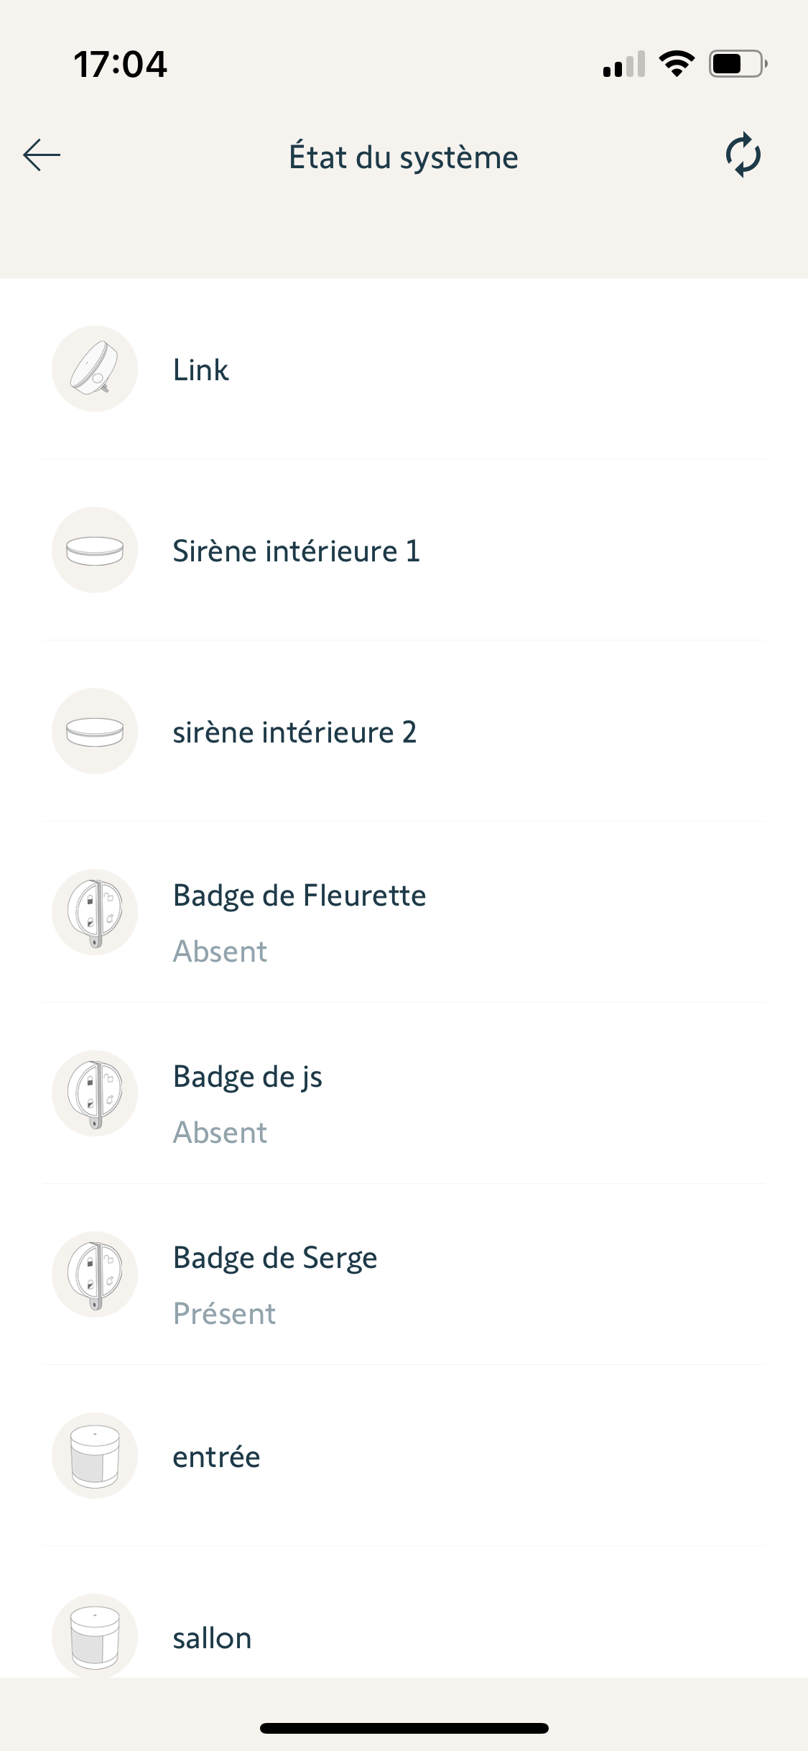Viewport: 808px width, 1751px height.
Task: Open the entrée device row
Action: tap(216, 1457)
